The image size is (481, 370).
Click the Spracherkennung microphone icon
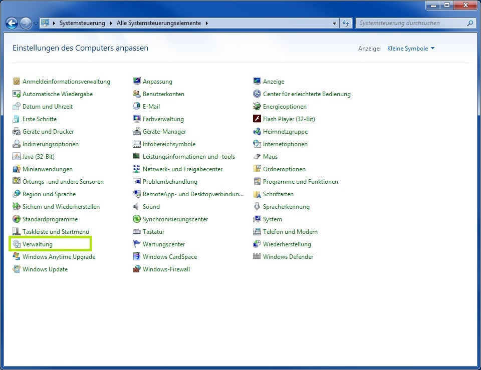click(x=257, y=207)
